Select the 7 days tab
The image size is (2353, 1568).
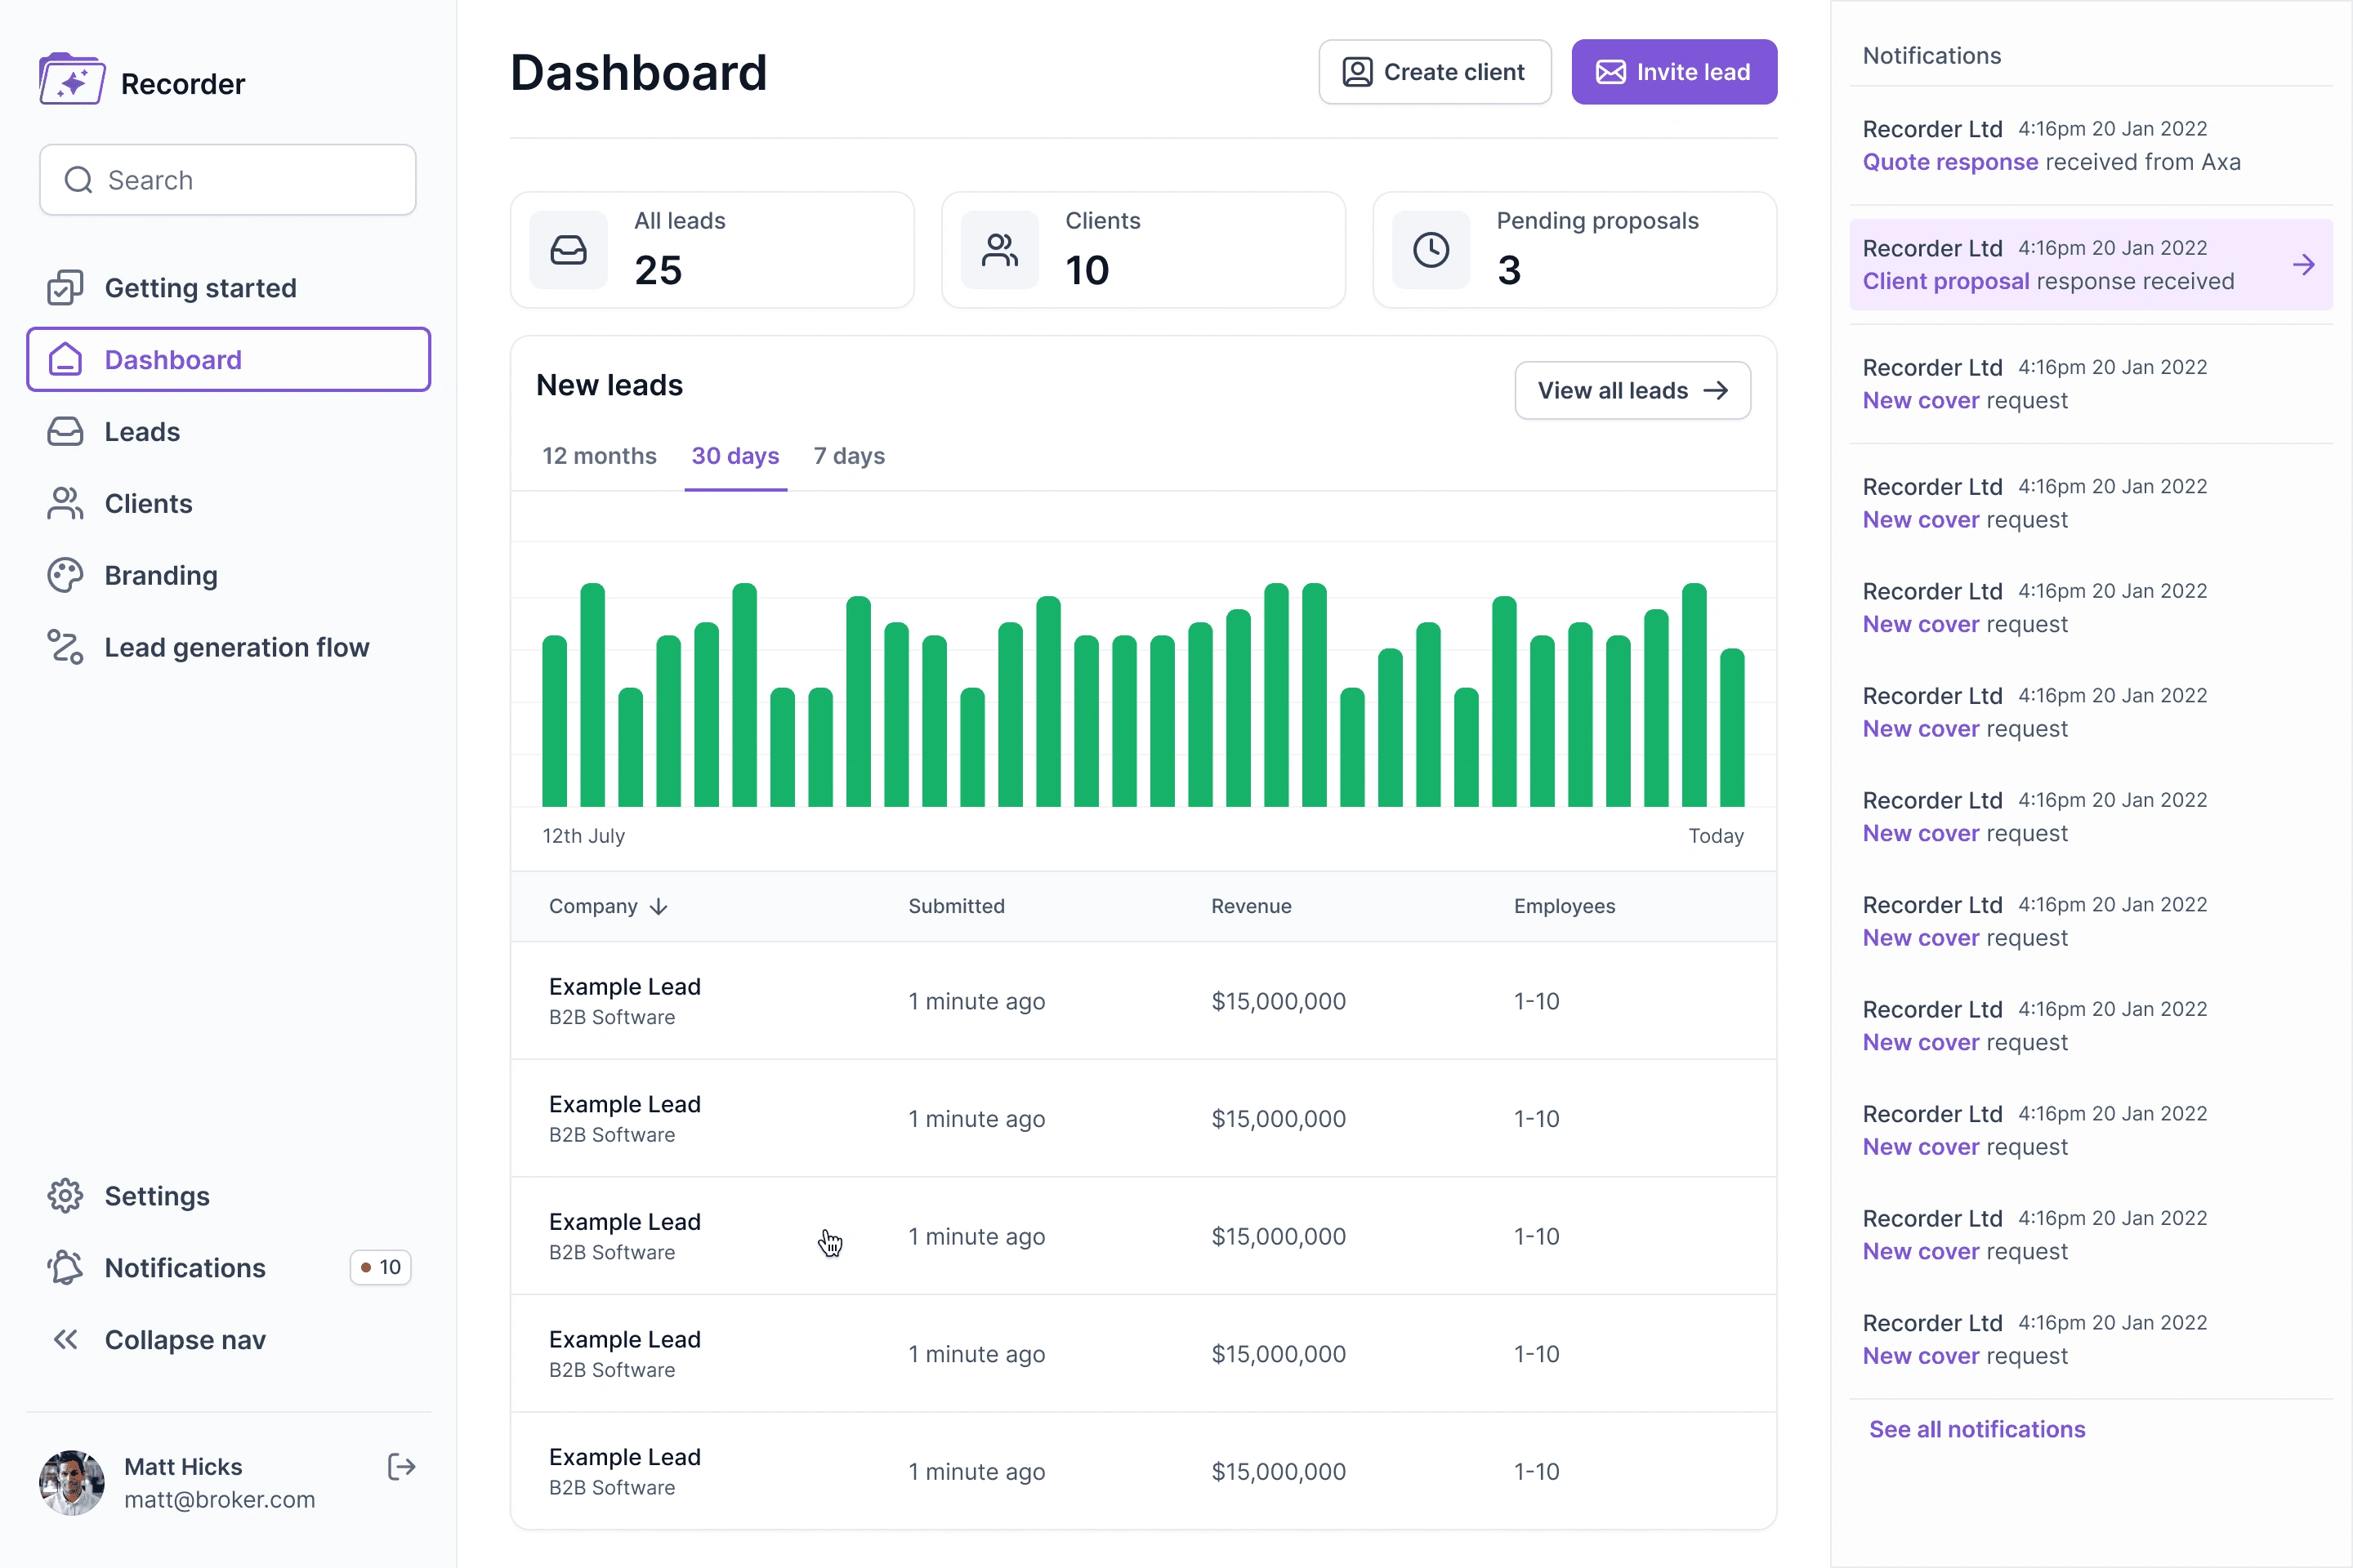coord(848,456)
